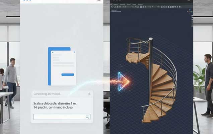Click the magnifier icon in the prompt search field
Screen dimensions: 213x134
coord(87,117)
